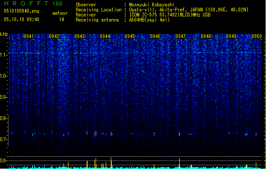Screen dimensions: 266x169
Task: Click the meteor count label
Action: pos(60,13)
